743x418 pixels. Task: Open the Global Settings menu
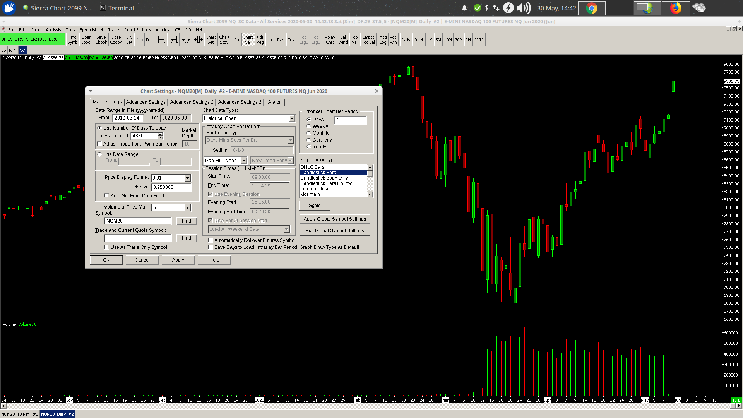coord(137,30)
